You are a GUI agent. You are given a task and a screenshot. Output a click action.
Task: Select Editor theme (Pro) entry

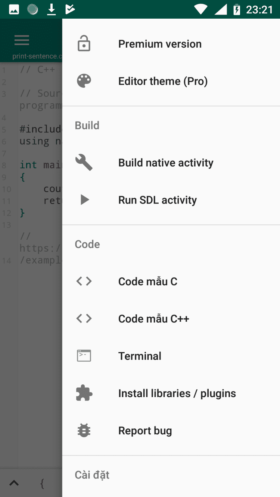point(163,81)
